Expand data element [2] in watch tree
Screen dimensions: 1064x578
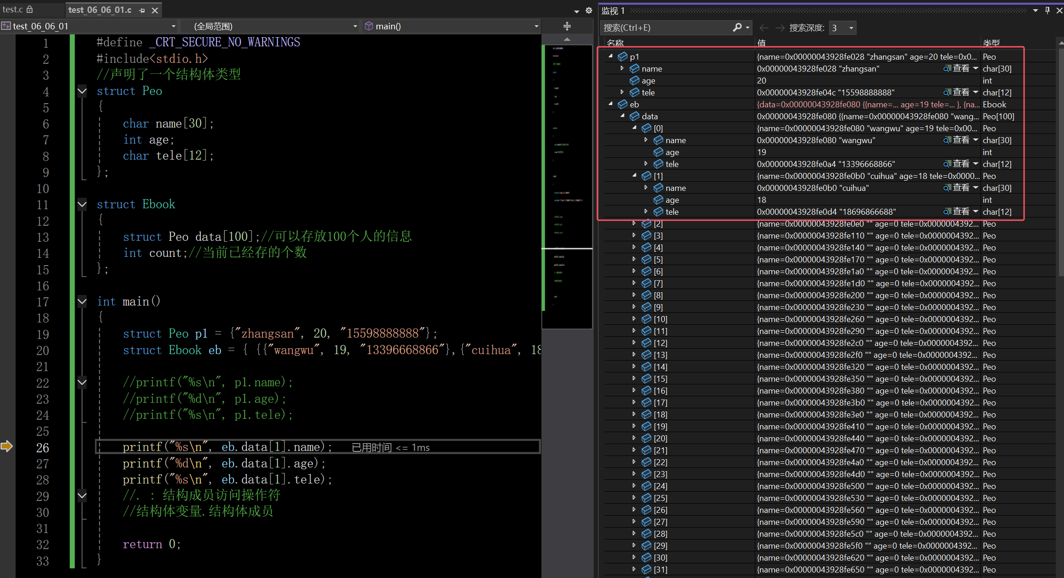click(634, 223)
